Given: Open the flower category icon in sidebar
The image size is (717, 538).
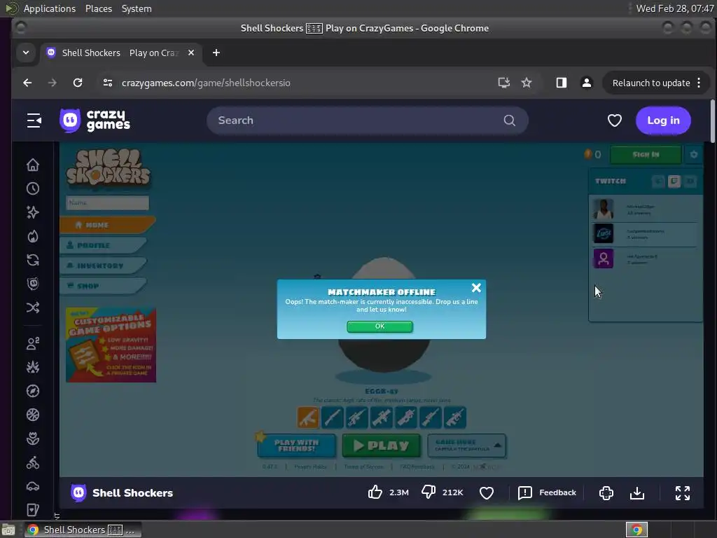Looking at the screenshot, I should point(33,439).
